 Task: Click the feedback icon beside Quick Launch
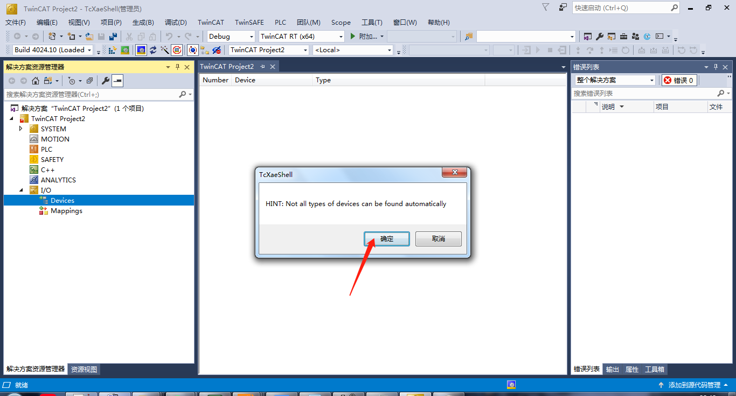(x=563, y=7)
